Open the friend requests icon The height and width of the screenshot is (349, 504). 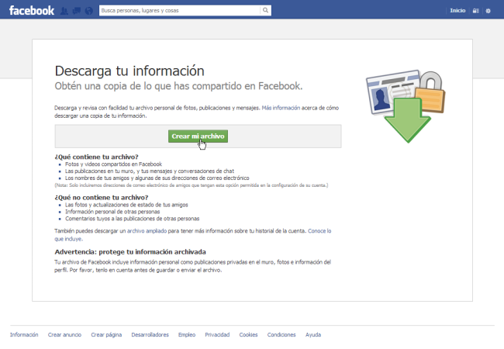click(x=64, y=11)
